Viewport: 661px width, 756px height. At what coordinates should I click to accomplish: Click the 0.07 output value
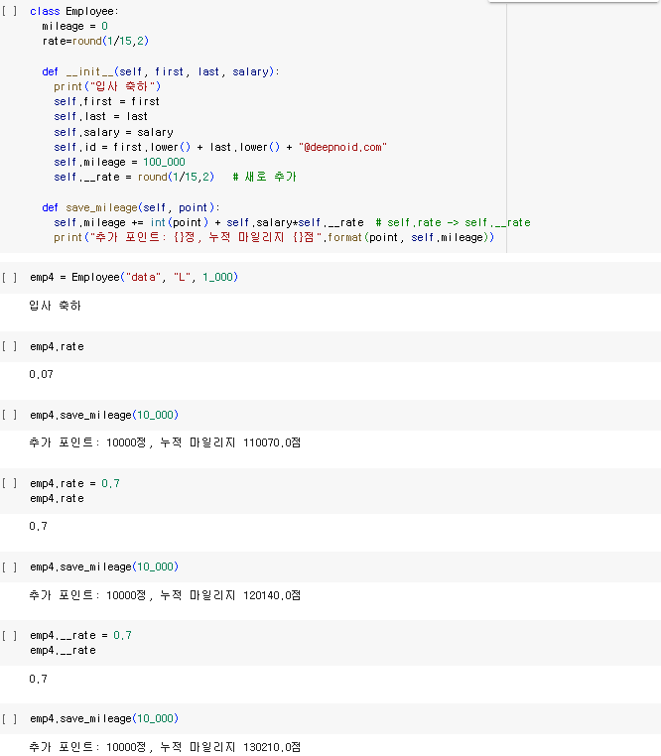(x=41, y=374)
